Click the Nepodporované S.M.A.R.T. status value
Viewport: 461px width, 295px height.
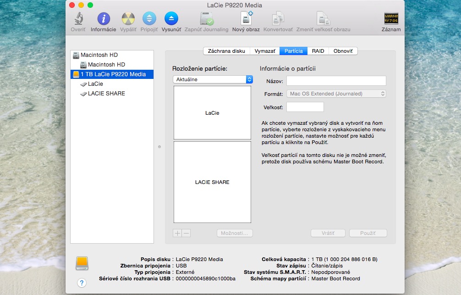point(331,272)
